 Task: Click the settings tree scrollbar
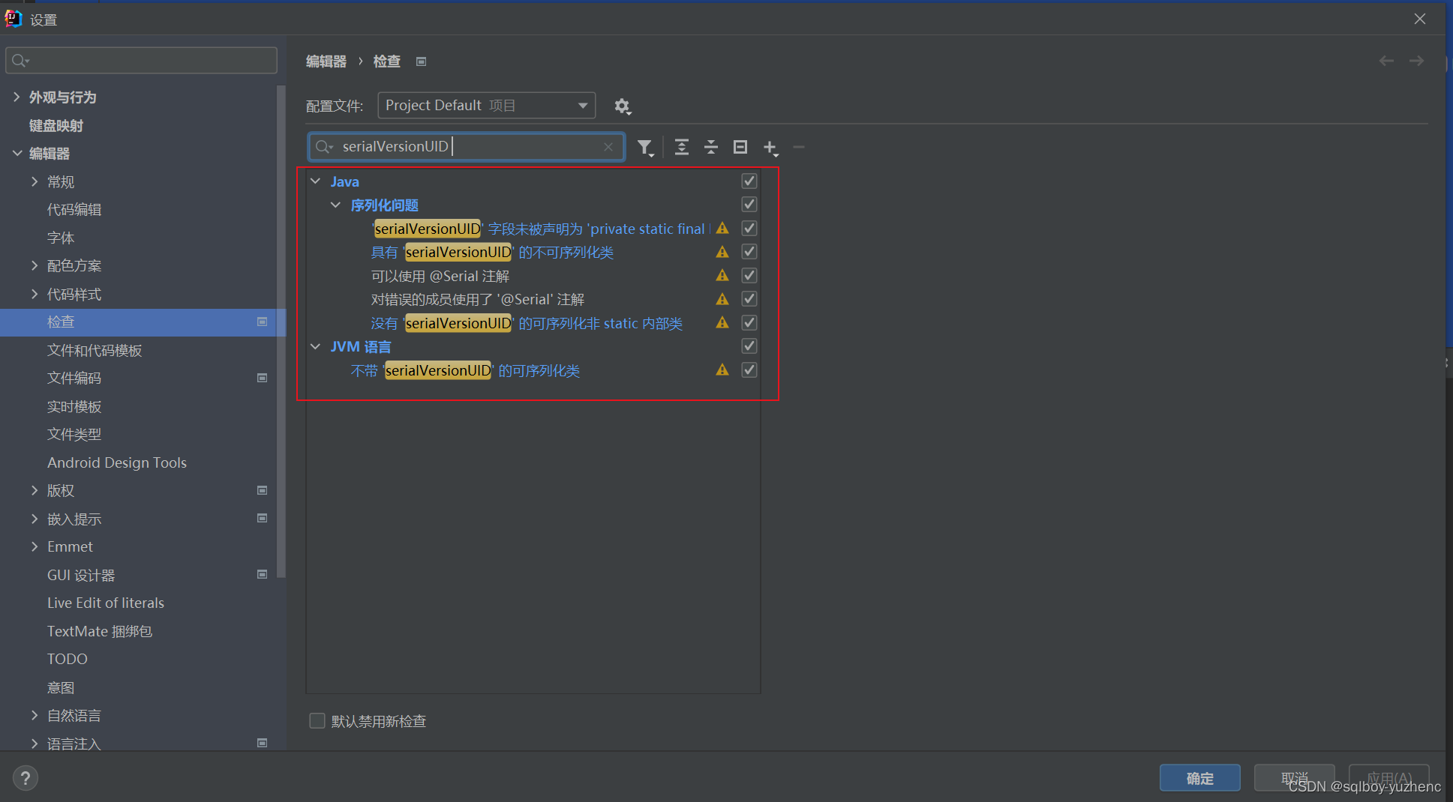click(281, 330)
